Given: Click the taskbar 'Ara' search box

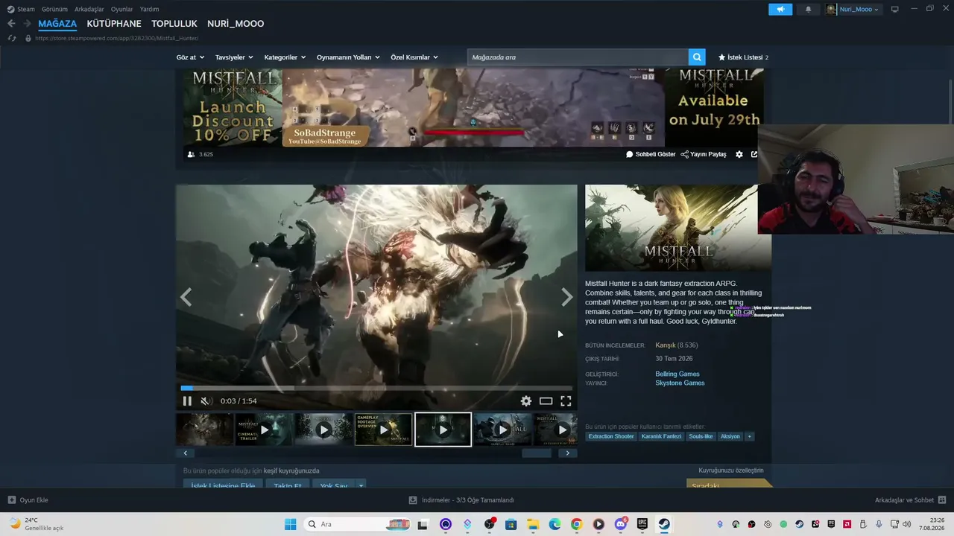Looking at the screenshot, I should (x=358, y=524).
